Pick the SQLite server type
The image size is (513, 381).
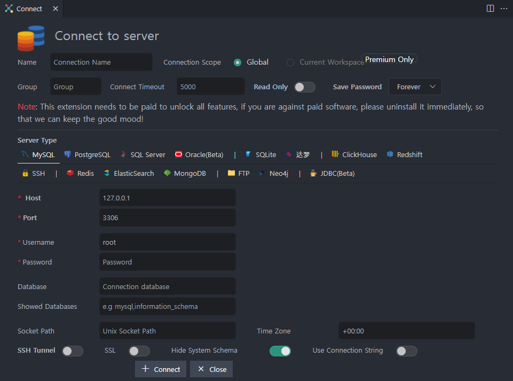261,154
